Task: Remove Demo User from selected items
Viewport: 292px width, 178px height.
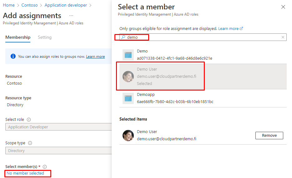Action: coord(269,136)
